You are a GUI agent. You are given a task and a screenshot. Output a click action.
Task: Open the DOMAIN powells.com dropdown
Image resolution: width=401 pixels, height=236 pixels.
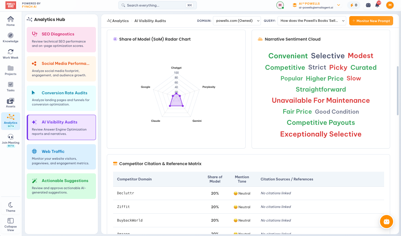click(237, 21)
